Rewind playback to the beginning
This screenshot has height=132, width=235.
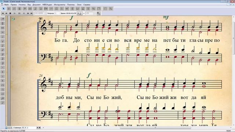3,13
